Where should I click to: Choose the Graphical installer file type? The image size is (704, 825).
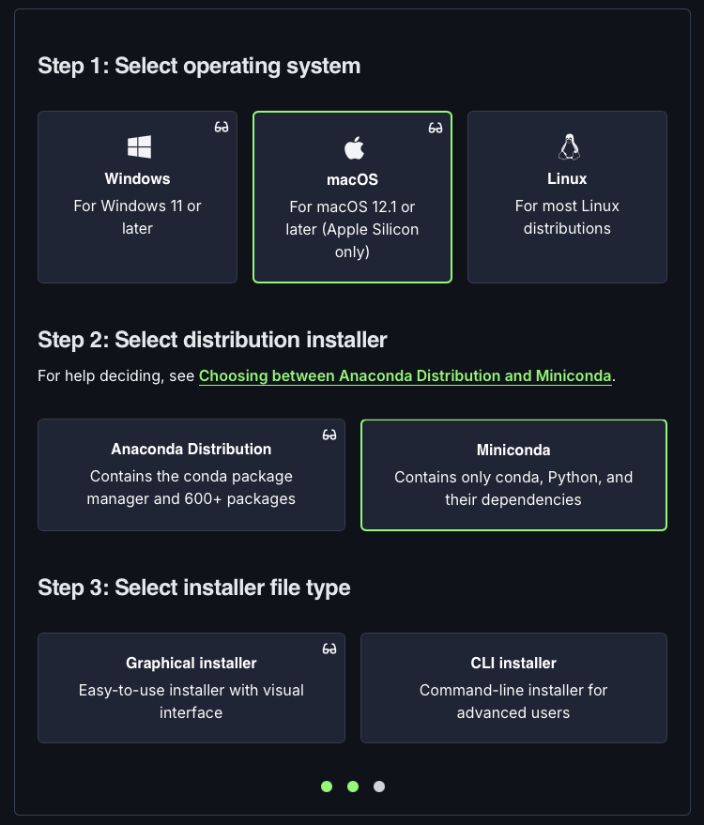point(191,688)
